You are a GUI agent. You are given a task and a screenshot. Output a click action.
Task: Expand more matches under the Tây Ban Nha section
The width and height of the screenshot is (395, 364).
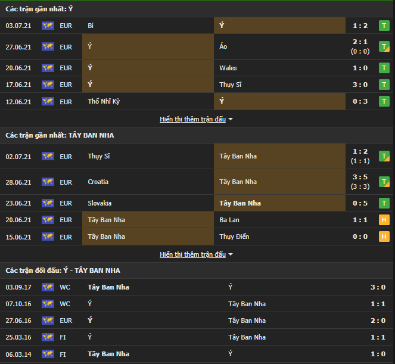[196, 254]
